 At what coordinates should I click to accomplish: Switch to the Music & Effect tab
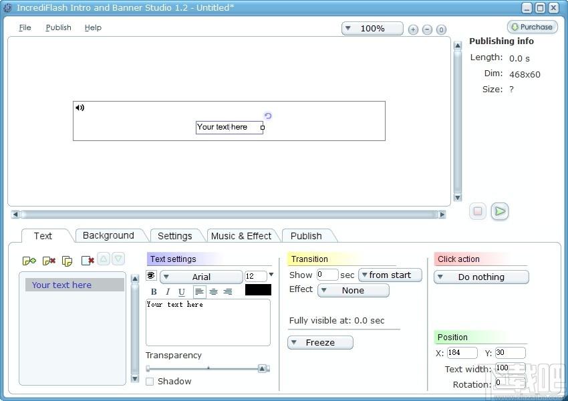[241, 236]
